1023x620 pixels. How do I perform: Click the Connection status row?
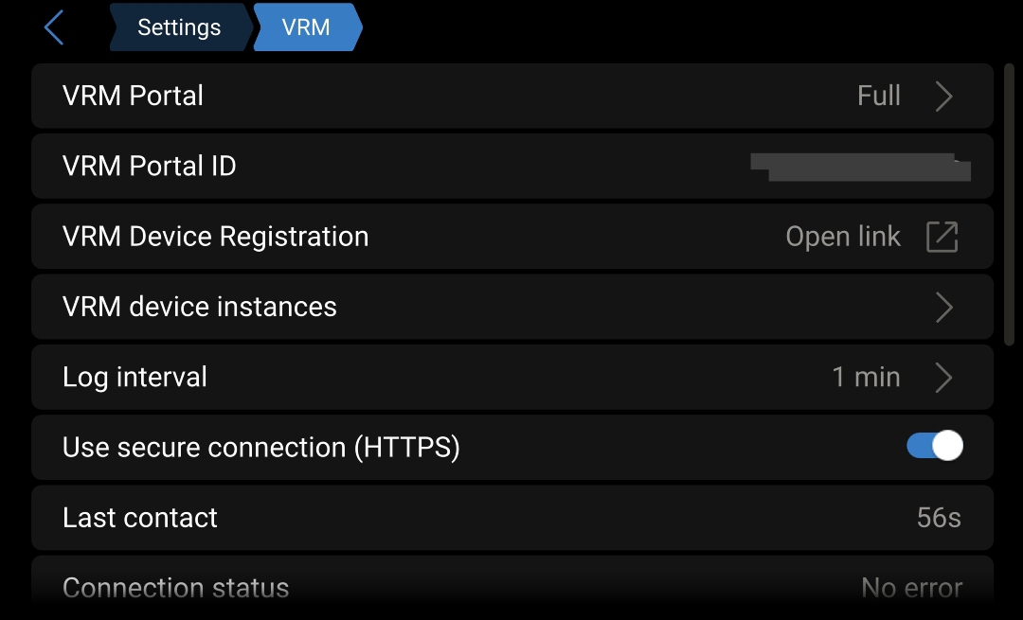pos(511,588)
